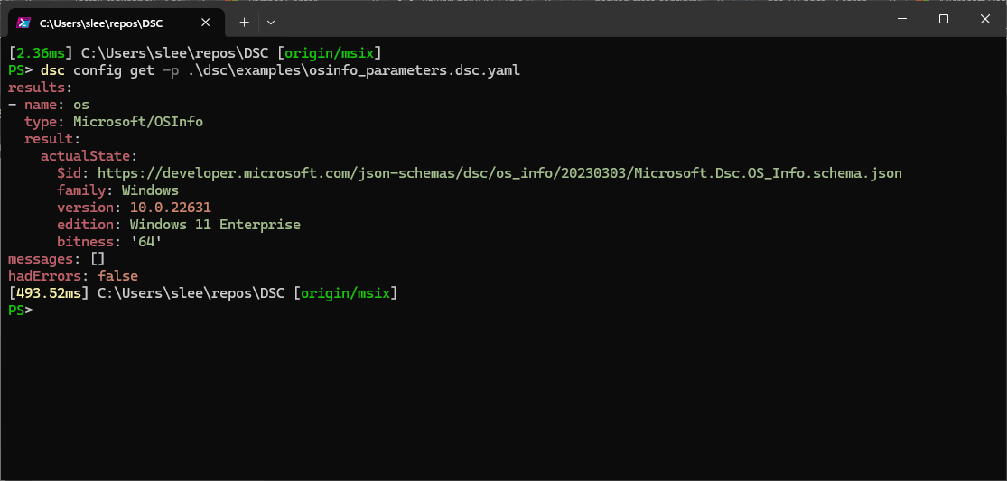Viewport: 1007px width, 481px height.
Task: Minimize the terminal window
Action: point(900,19)
